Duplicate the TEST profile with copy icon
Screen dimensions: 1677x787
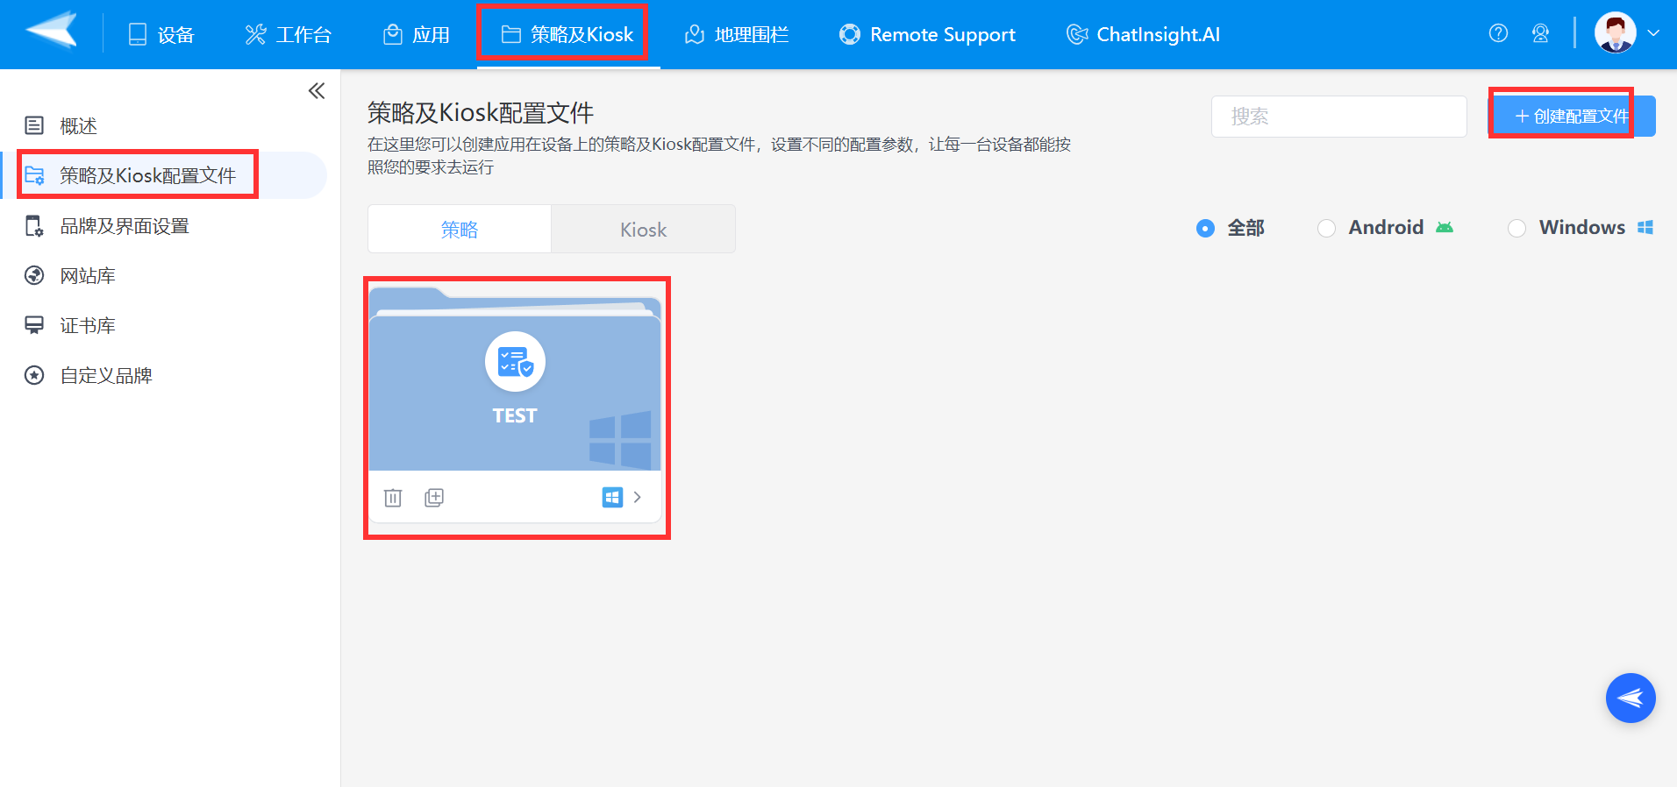434,498
